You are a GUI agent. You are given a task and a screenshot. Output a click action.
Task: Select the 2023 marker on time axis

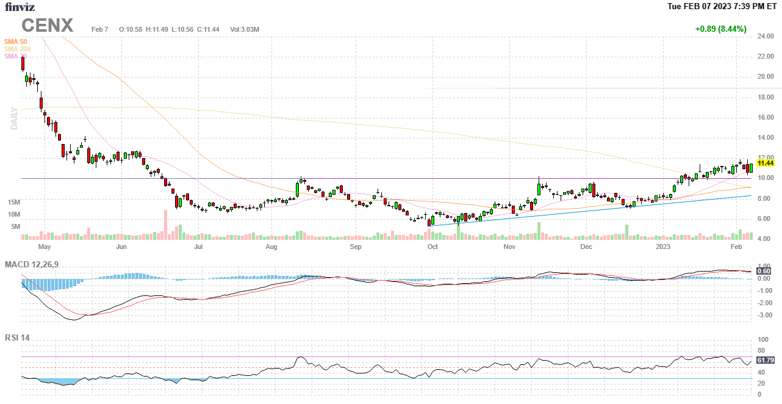pos(663,247)
